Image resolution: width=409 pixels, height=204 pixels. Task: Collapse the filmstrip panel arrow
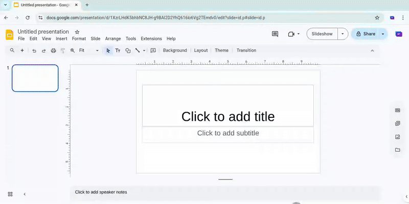[x=25, y=194]
